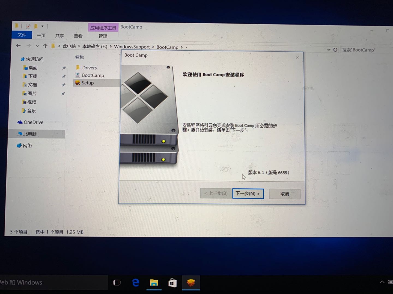This screenshot has width=393, height=294.
Task: Click pin icon beside 下载
Action: tap(64, 76)
